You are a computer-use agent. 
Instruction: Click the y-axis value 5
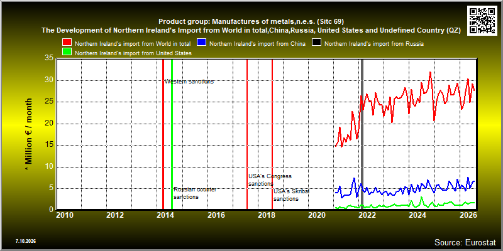tap(51, 189)
